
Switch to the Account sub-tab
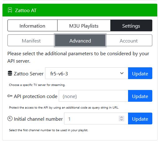[129, 40]
